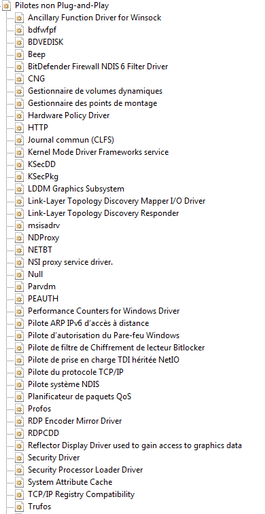Select Pilote système NDIS
The image size is (265, 514).
tap(64, 384)
